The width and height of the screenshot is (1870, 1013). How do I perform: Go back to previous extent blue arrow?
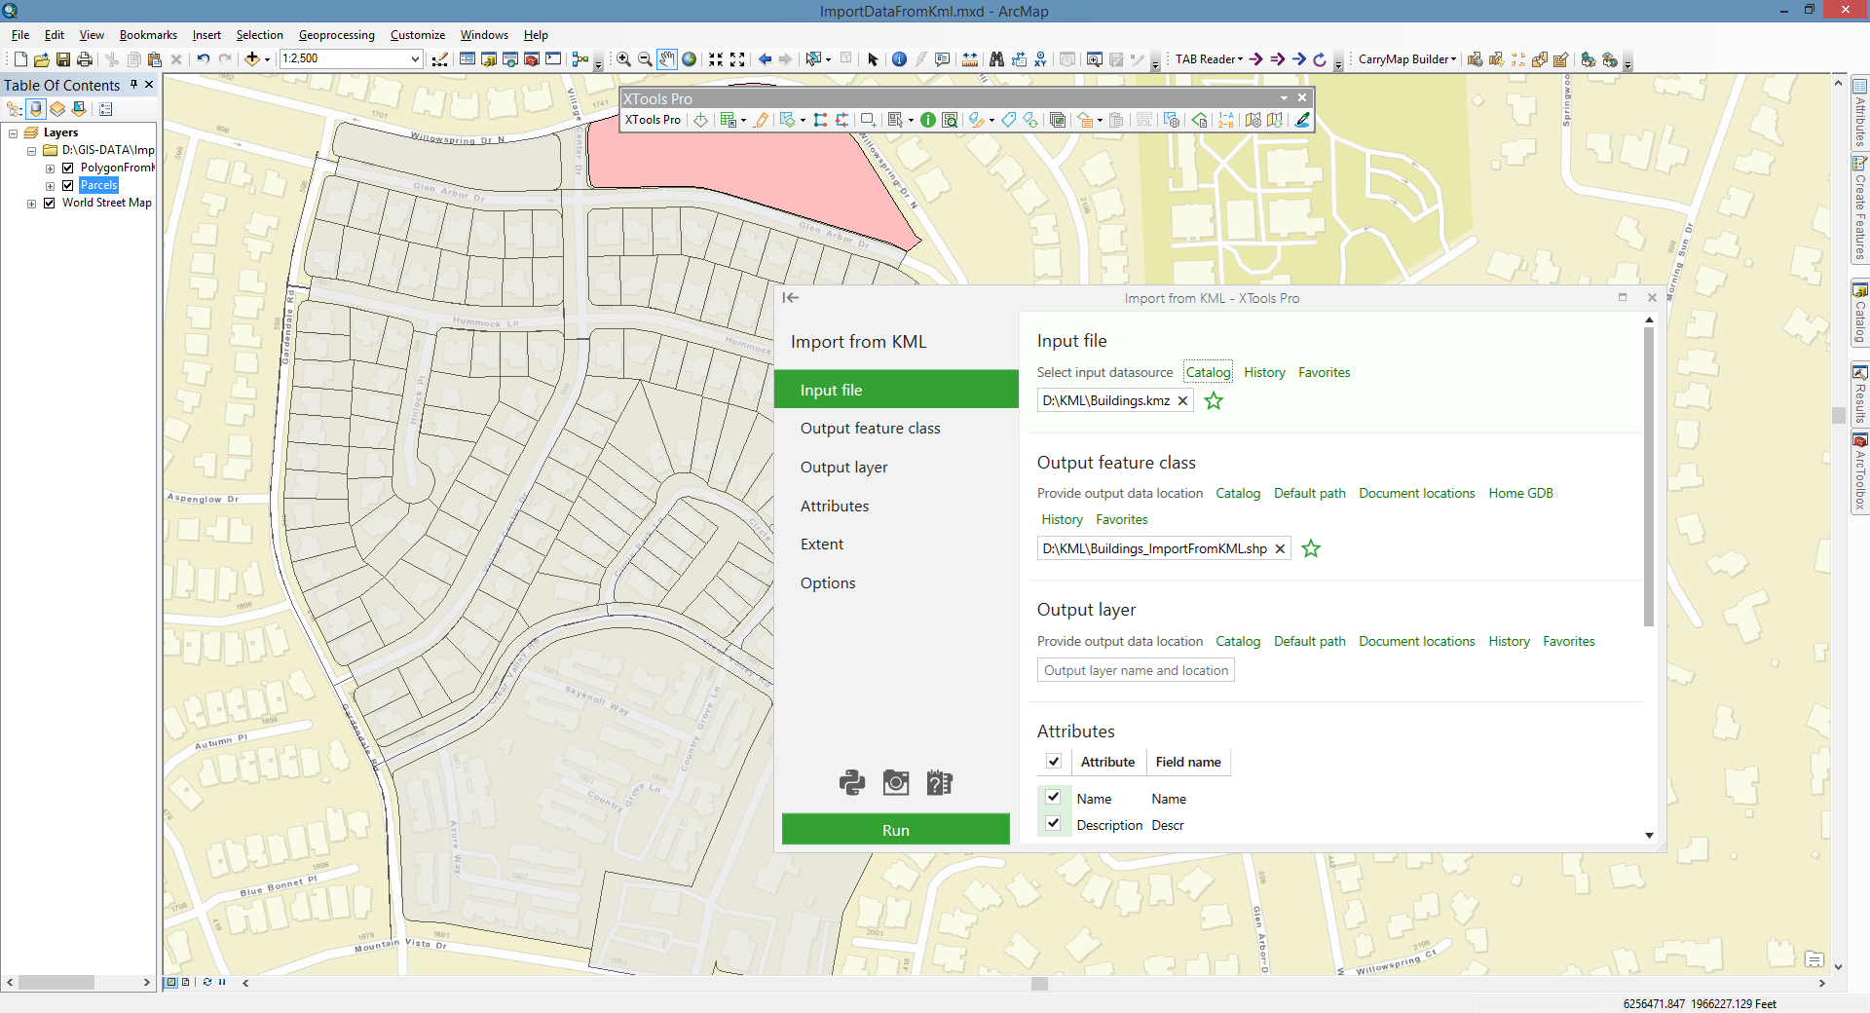click(765, 59)
